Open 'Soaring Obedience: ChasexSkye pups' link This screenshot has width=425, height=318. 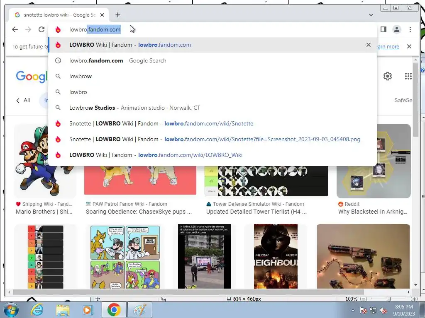pos(139,212)
